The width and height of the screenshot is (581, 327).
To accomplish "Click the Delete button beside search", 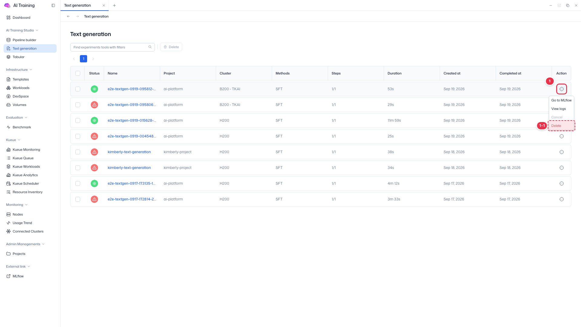I will [171, 47].
